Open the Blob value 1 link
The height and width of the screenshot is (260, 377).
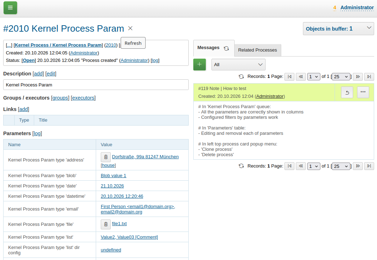pos(114,176)
